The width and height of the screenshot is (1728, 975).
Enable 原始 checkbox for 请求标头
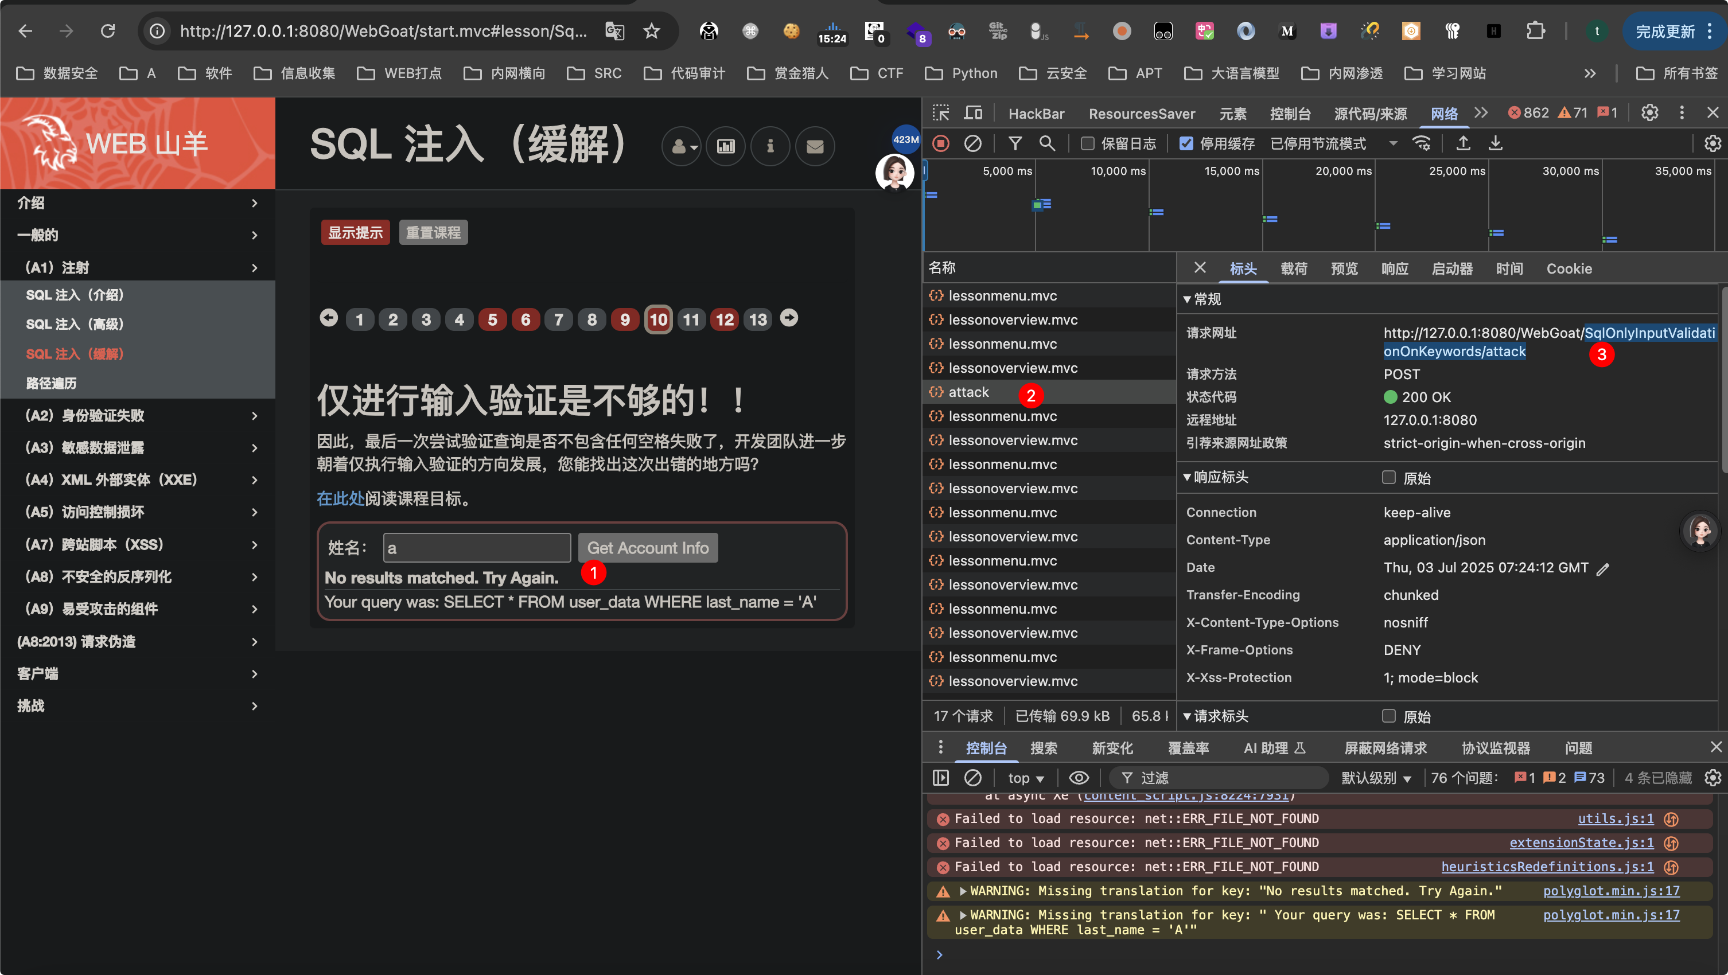(1388, 716)
